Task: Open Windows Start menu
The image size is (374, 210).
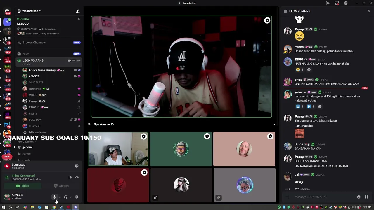Action: pos(3,207)
